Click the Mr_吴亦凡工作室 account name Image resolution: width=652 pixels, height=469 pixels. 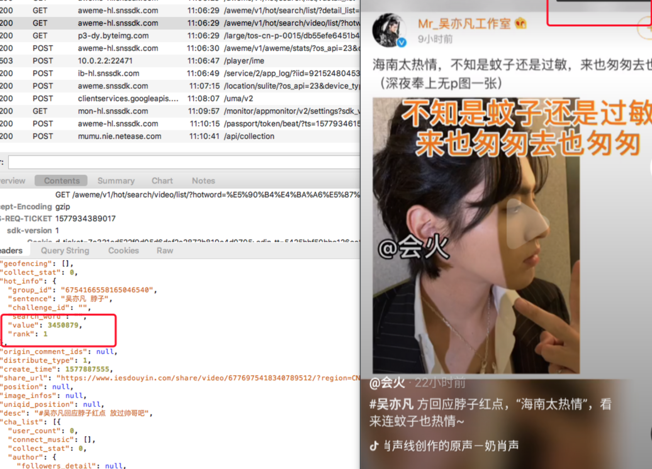point(464,24)
